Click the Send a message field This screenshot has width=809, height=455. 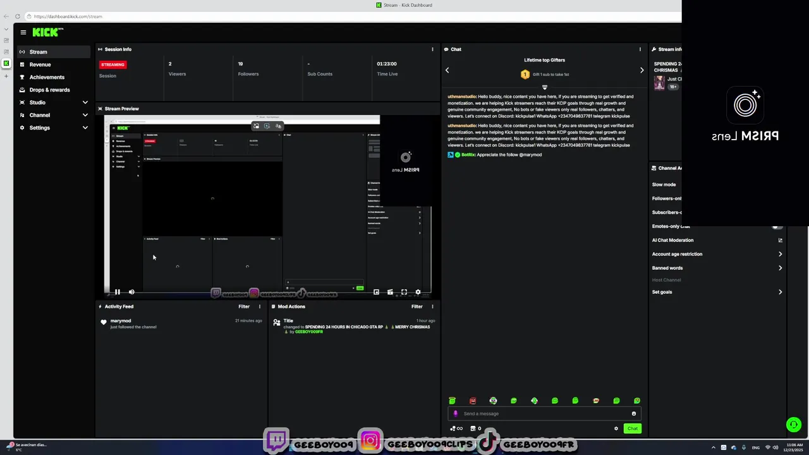coord(544,414)
